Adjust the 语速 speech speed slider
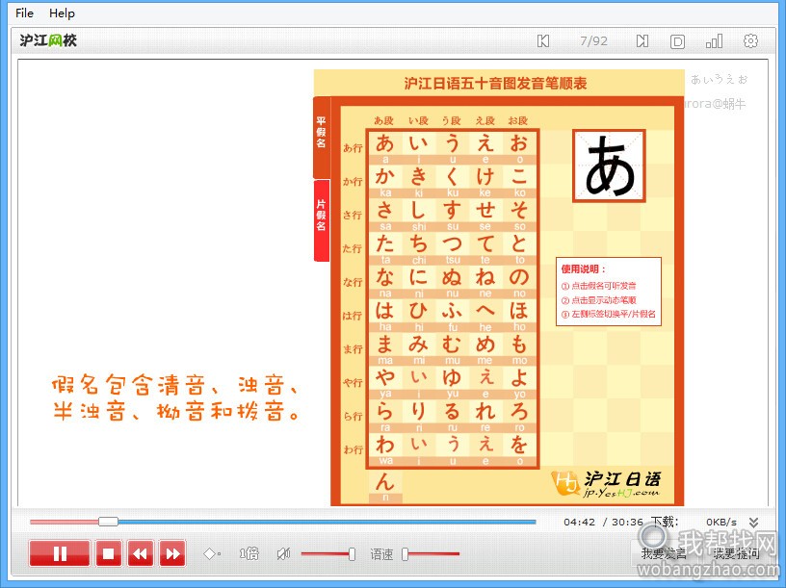This screenshot has height=588, width=786. 405,554
